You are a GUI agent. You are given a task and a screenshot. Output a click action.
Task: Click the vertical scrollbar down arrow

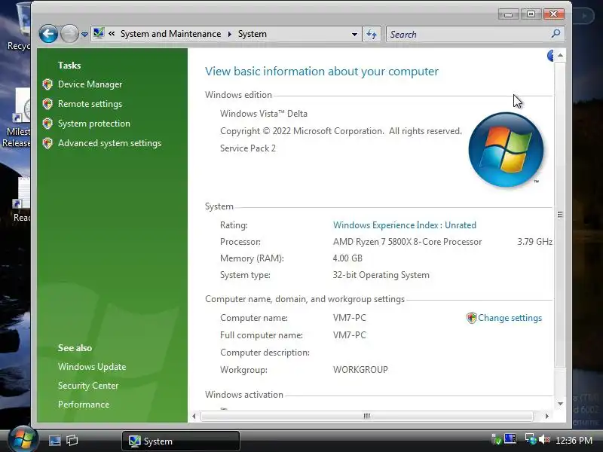[x=560, y=404]
